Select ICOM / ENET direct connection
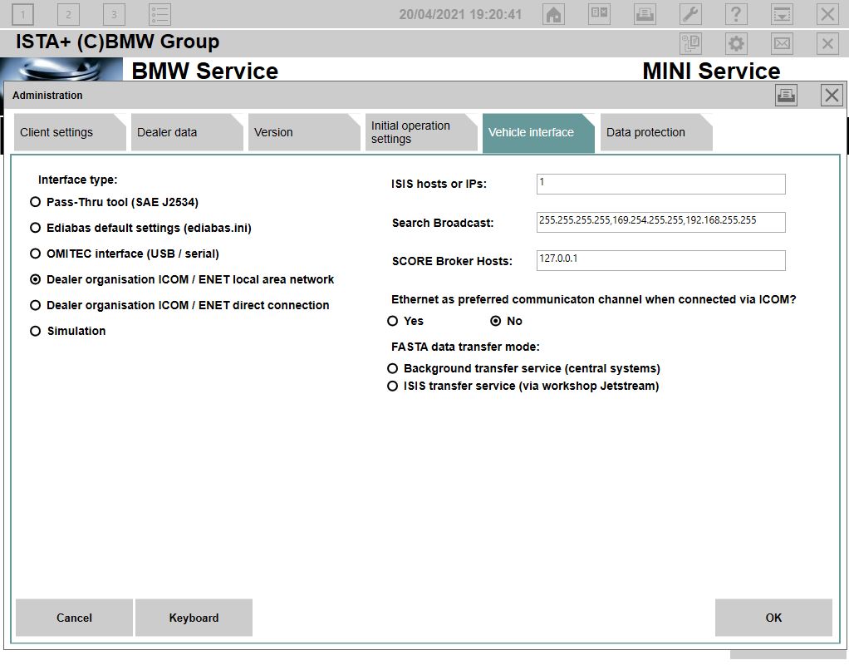Screen dimensions: 849x665 coord(179,305)
